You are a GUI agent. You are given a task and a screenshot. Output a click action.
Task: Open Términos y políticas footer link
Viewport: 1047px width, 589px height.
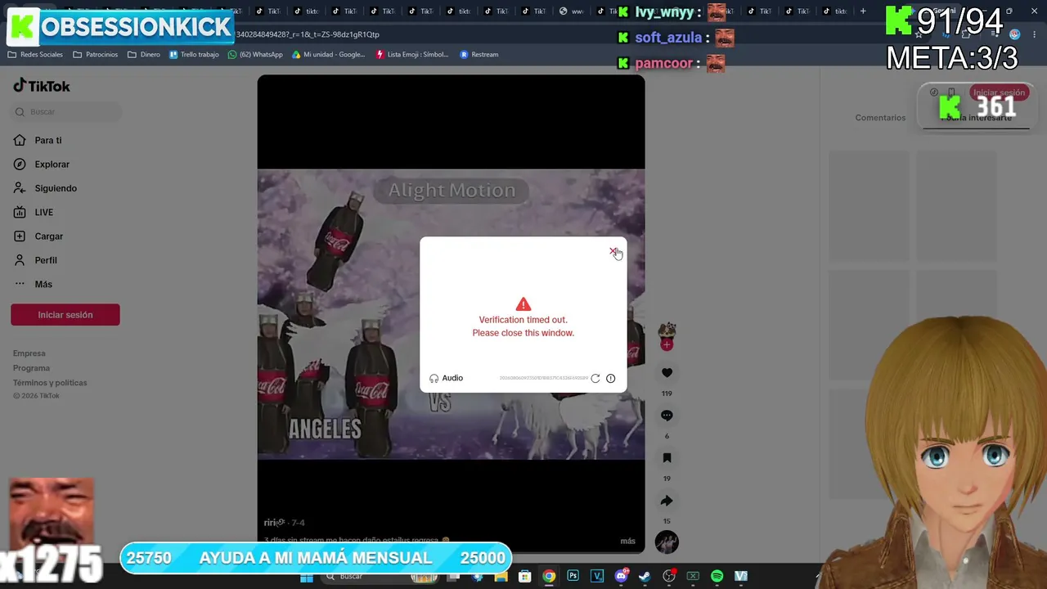pyautogui.click(x=50, y=383)
